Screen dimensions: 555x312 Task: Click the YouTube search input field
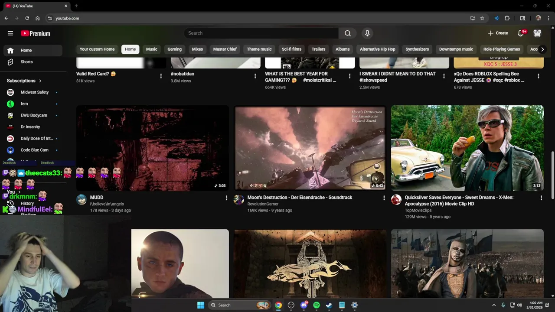pyautogui.click(x=261, y=33)
